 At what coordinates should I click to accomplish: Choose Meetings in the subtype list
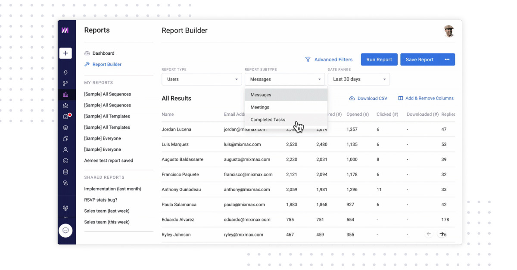260,107
